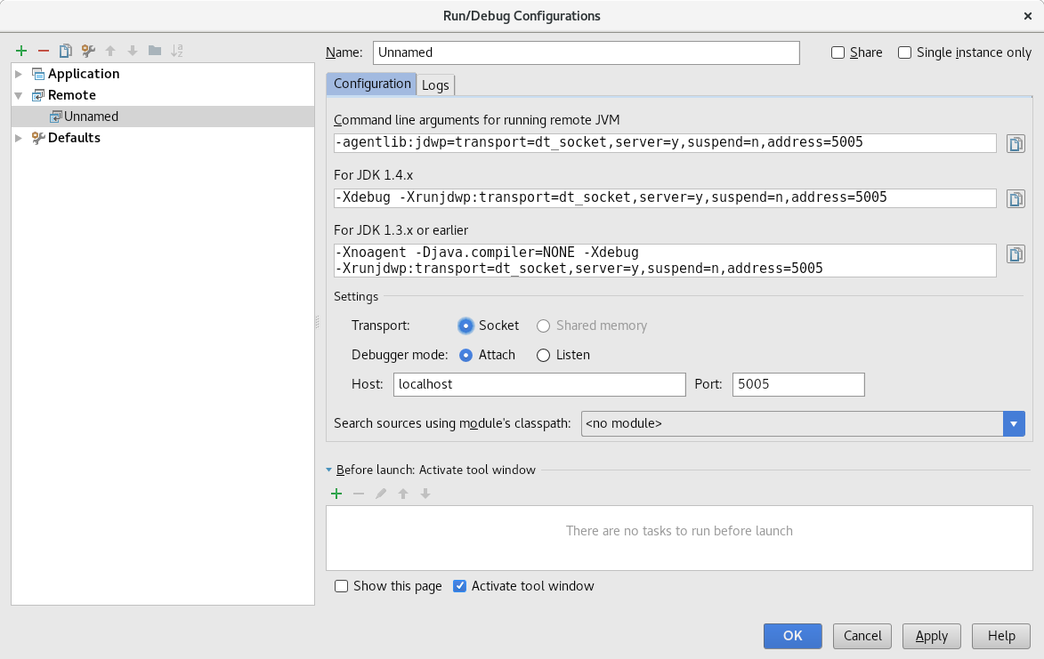Add a task to run before launch

(336, 494)
